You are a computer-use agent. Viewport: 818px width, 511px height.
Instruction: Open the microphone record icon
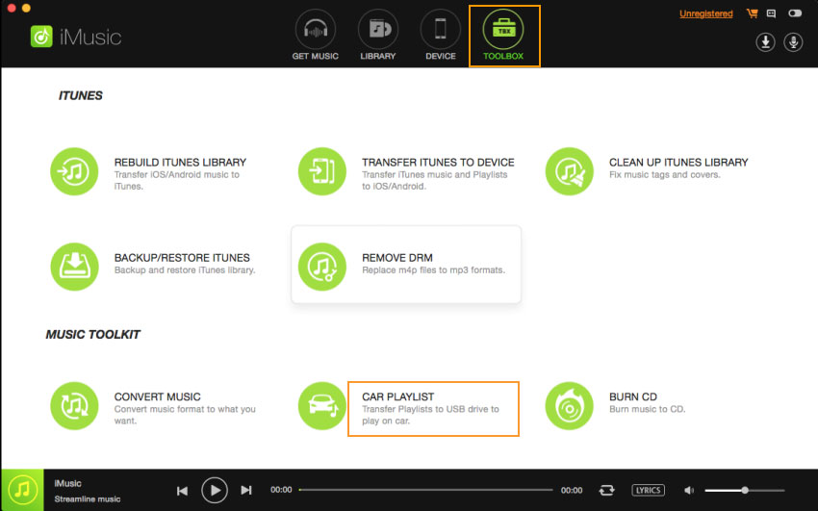coord(793,42)
